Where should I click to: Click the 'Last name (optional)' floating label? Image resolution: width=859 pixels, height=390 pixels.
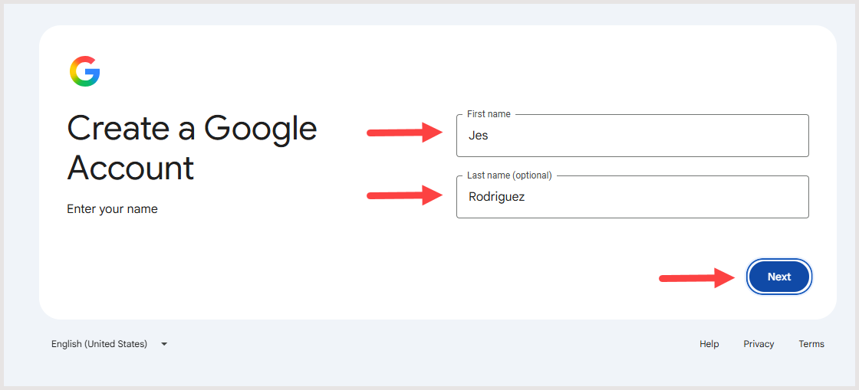click(x=509, y=175)
